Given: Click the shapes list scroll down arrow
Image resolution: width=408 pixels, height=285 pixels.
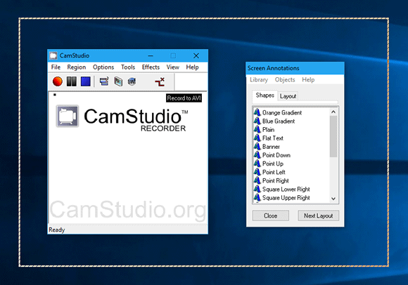Looking at the screenshot, I should (333, 199).
